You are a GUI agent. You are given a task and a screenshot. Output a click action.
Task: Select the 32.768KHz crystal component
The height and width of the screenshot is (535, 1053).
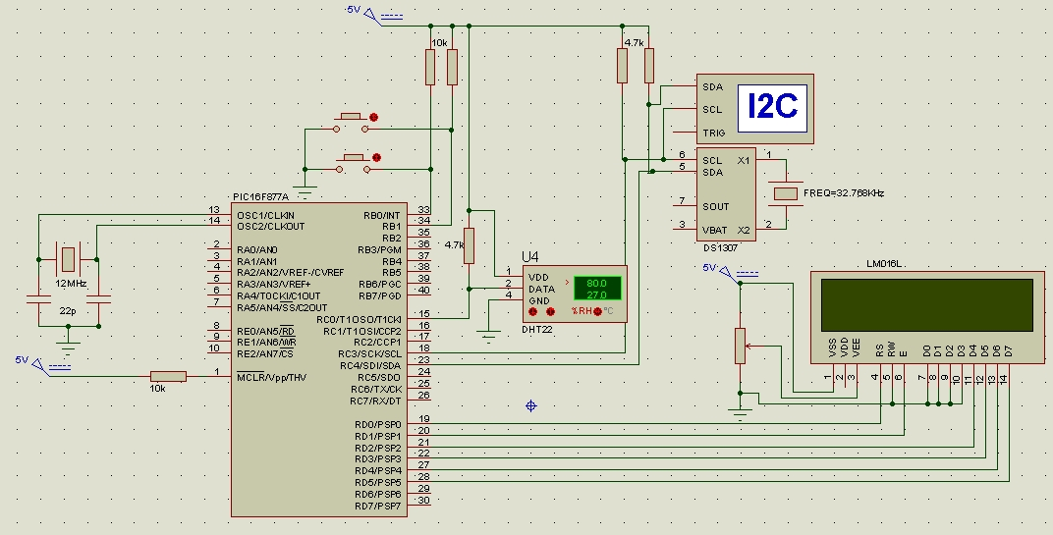pos(786,193)
